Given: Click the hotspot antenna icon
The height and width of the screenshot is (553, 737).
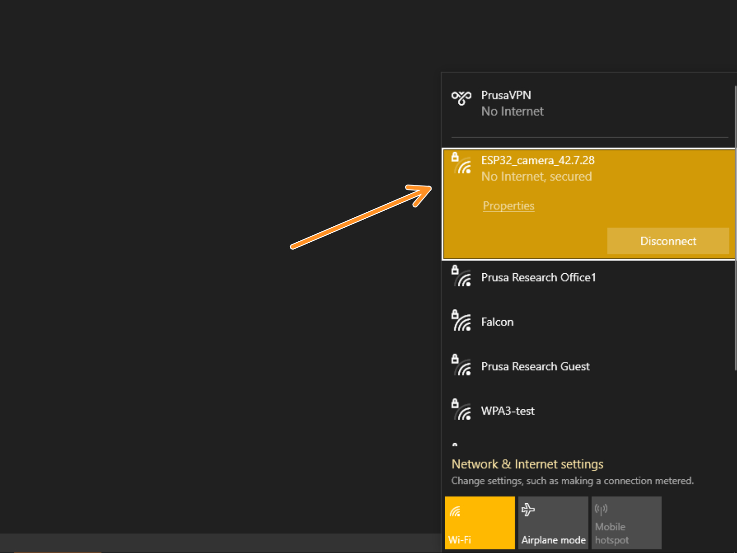Looking at the screenshot, I should click(601, 509).
